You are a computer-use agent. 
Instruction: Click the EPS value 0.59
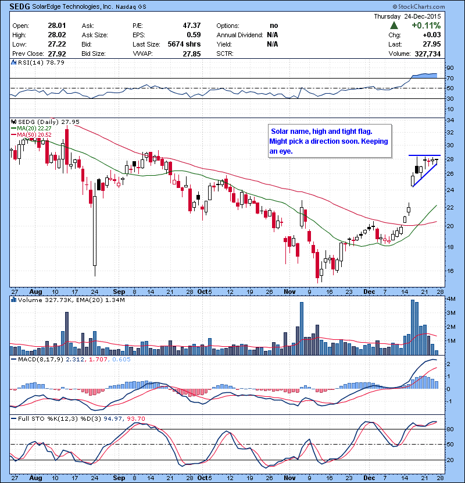(194, 35)
